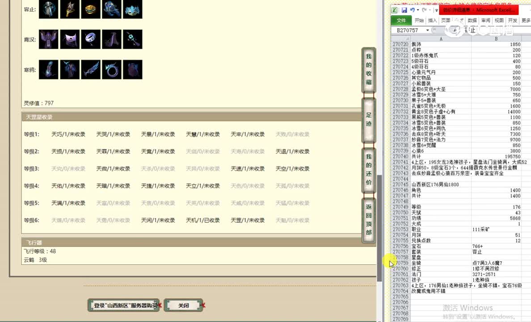Click the 天罡/1/未收录 entry
This screenshot has width=531, height=322.
tap(248, 220)
